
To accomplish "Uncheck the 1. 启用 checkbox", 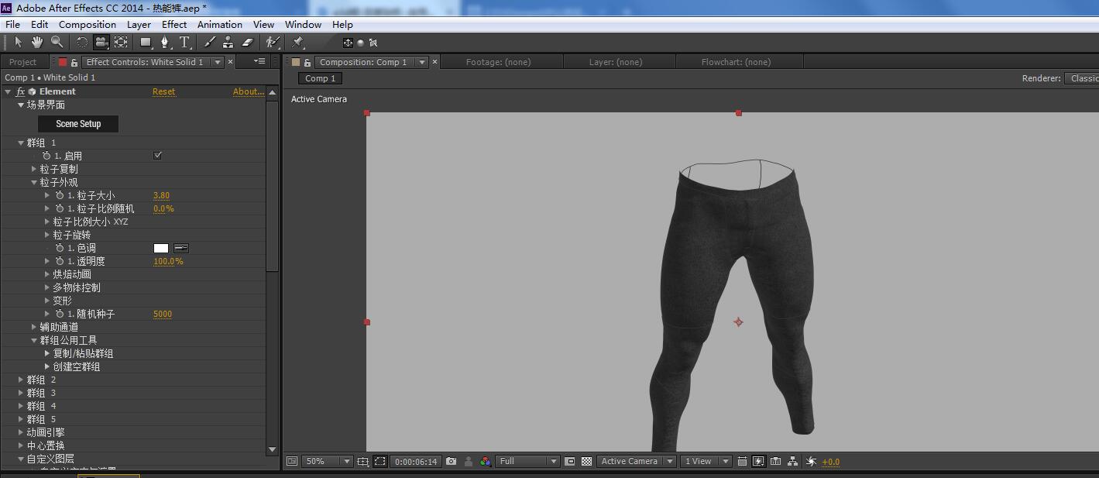I will coord(158,156).
